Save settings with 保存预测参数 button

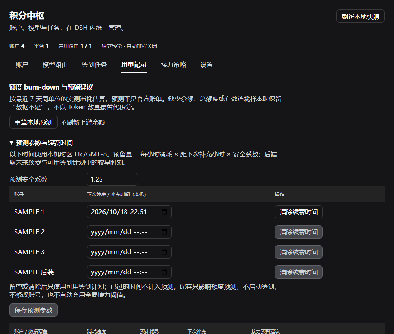pos(33,310)
